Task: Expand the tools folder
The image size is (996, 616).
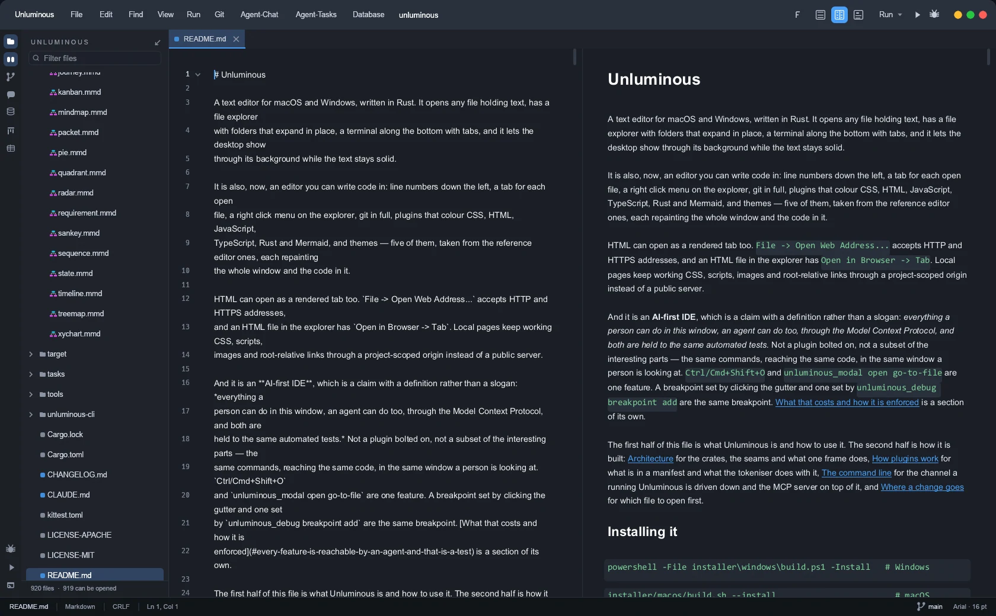Action: click(31, 394)
